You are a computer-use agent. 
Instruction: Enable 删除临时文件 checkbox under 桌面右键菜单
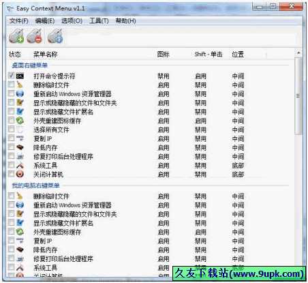coord(11,85)
